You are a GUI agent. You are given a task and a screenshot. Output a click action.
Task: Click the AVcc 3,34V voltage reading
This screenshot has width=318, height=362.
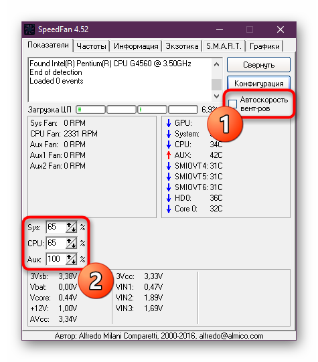tap(54, 319)
